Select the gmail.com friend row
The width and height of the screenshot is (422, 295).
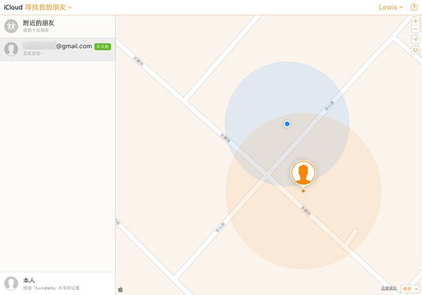(x=58, y=49)
